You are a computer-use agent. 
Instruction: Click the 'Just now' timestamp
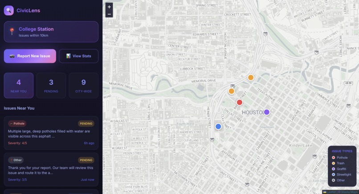click(87, 180)
